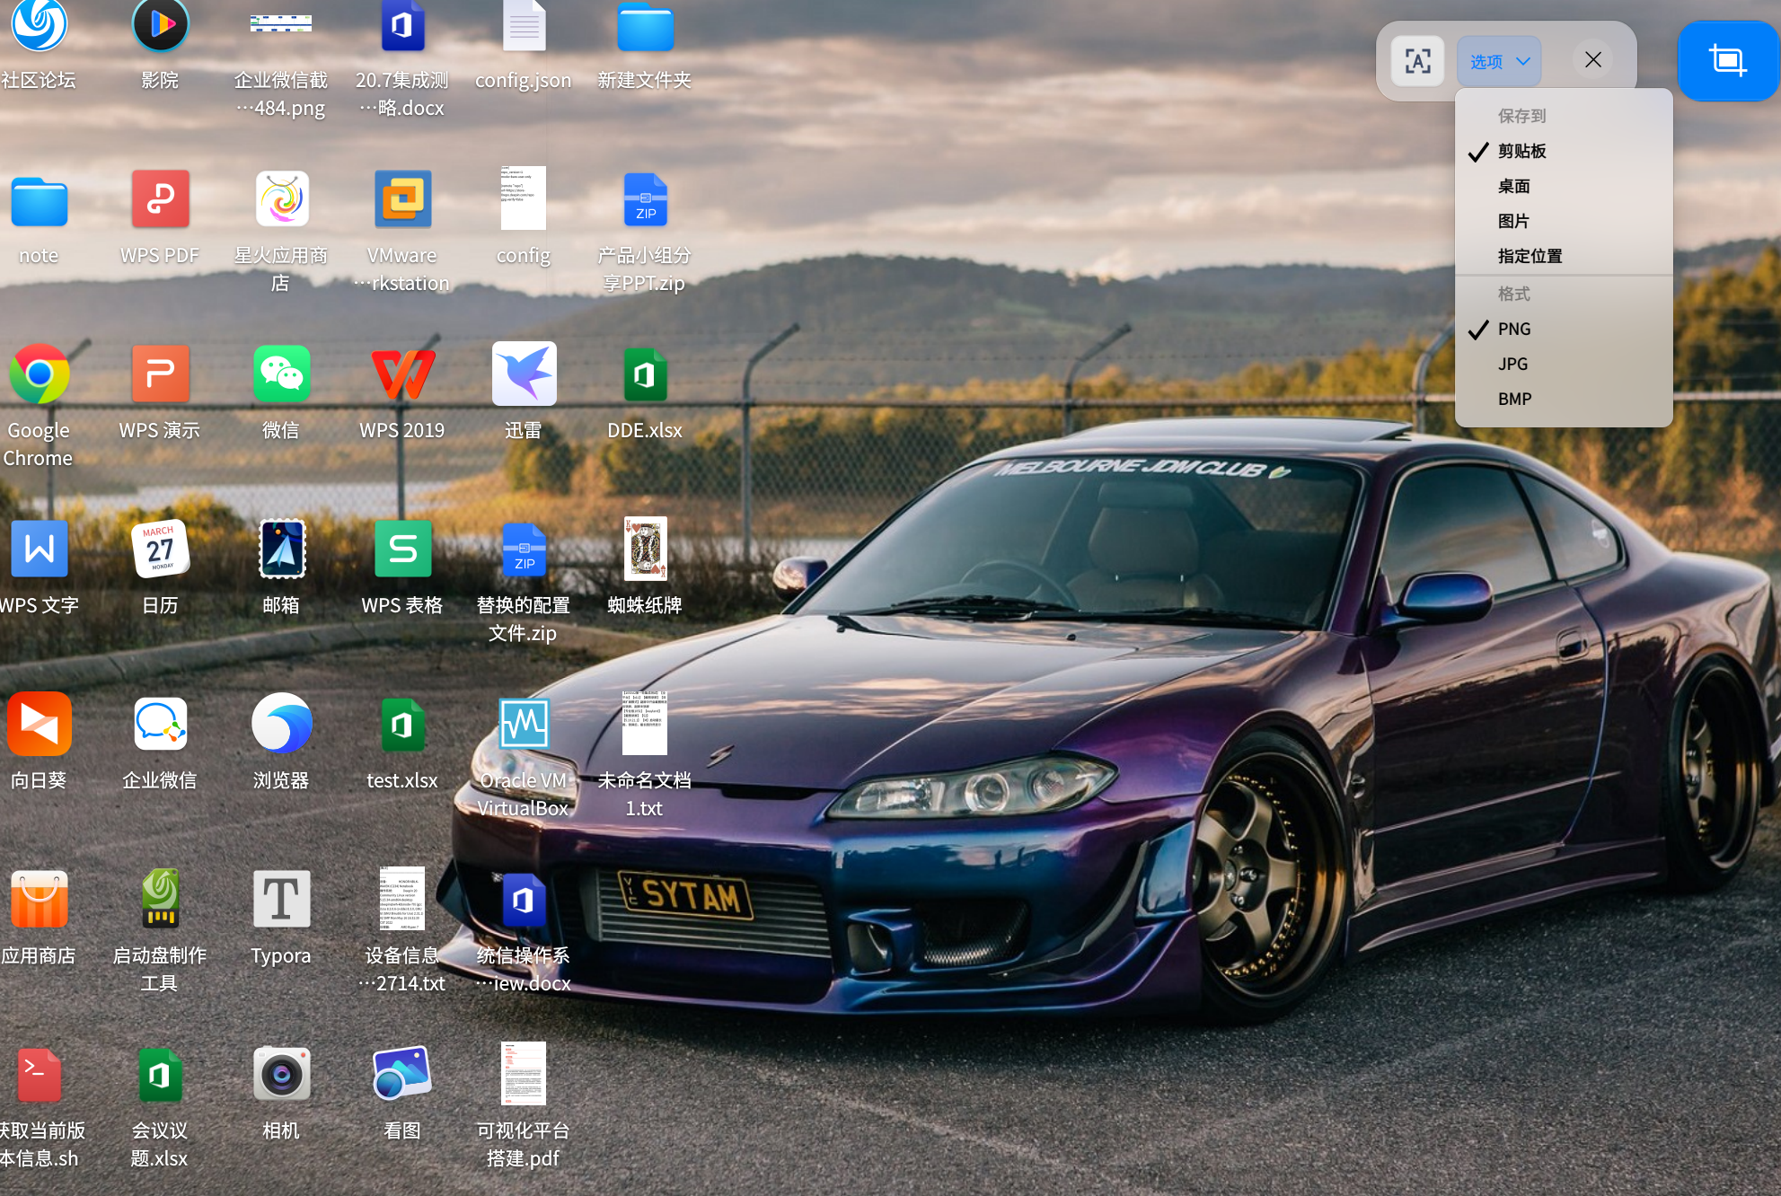The width and height of the screenshot is (1781, 1196).
Task: Select desktop (桌面) save location entry
Action: (x=1513, y=186)
